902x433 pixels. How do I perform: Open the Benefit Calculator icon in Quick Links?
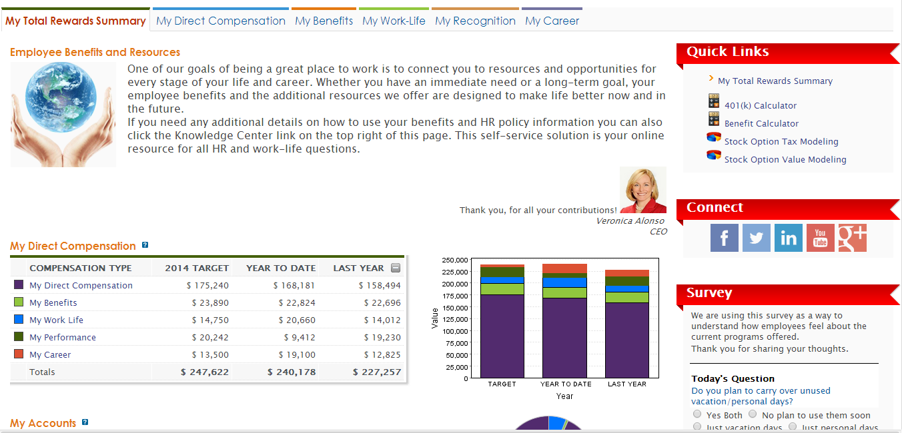(x=713, y=119)
